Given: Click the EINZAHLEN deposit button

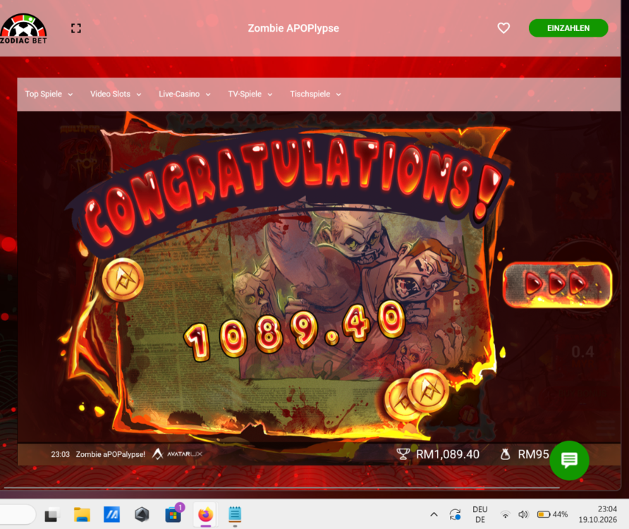Looking at the screenshot, I should point(568,28).
